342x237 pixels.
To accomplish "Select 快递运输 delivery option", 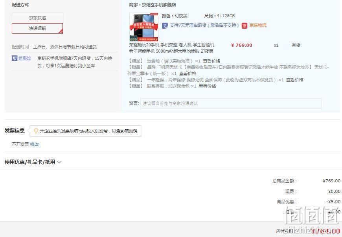I will pos(37,28).
